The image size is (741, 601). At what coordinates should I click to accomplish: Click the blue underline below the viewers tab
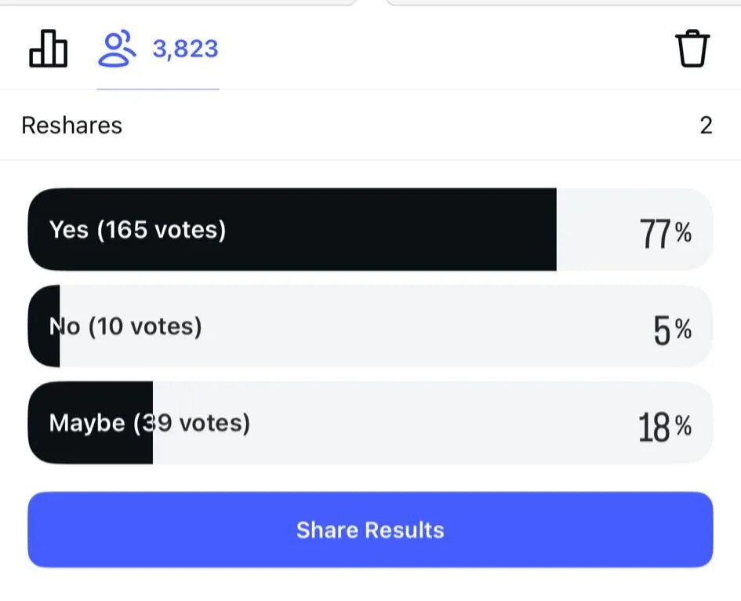158,89
